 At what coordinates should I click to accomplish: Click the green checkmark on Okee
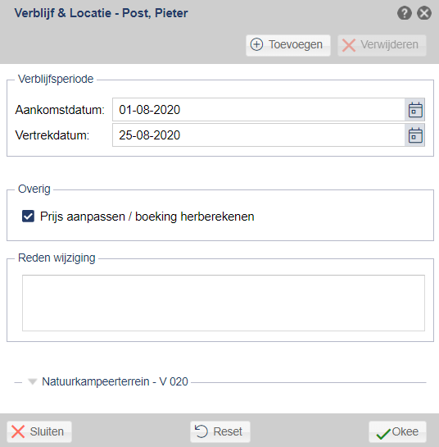pyautogui.click(x=383, y=434)
